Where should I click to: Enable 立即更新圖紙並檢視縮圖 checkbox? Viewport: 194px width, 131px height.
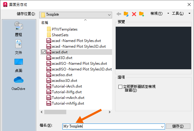pos(120,87)
